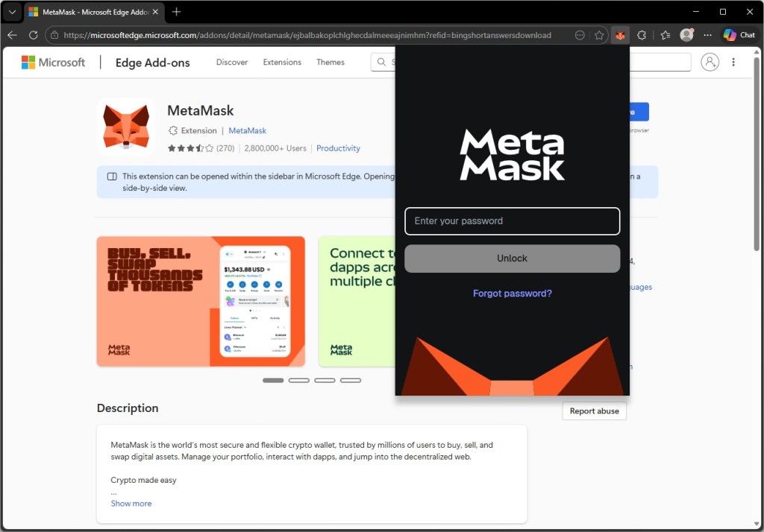
Task: Open Edge Settings and more menu
Action: [x=707, y=35]
